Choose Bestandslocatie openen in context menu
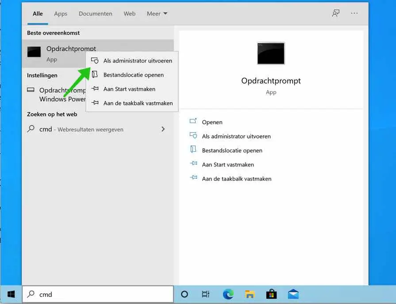The image size is (396, 304). pyautogui.click(x=132, y=75)
